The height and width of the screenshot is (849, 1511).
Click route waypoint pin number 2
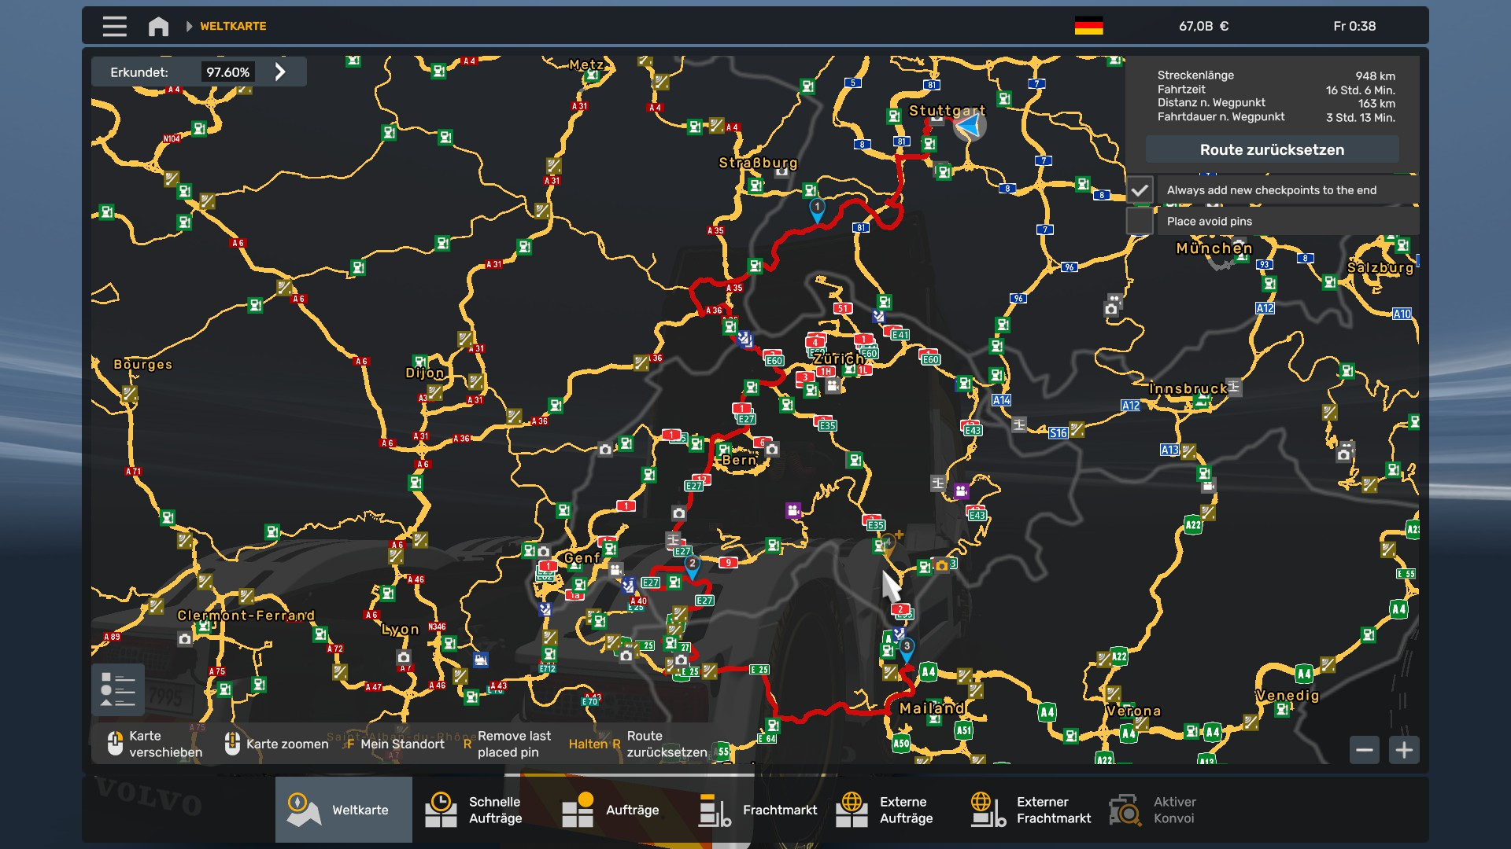(692, 566)
